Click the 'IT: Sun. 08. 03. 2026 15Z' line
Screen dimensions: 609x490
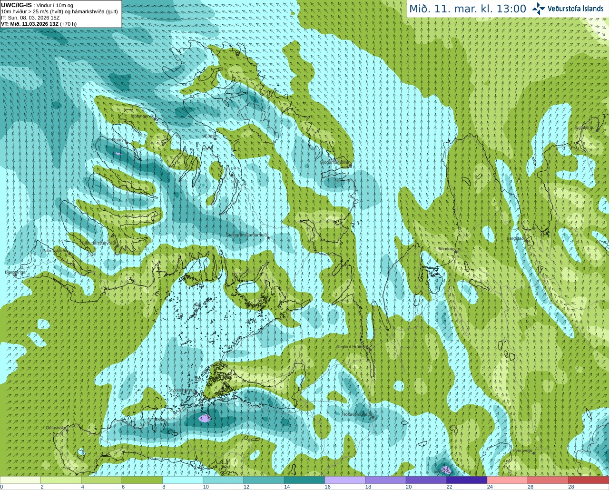30,18
